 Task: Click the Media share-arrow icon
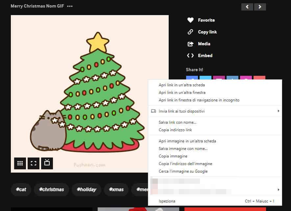pyautogui.click(x=190, y=44)
